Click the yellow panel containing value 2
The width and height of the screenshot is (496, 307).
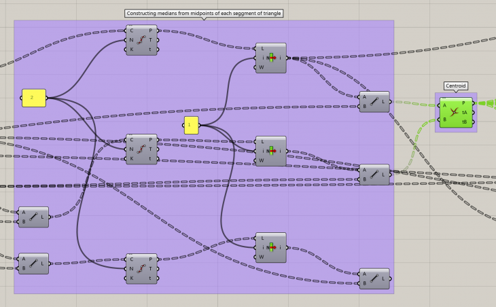33,98
